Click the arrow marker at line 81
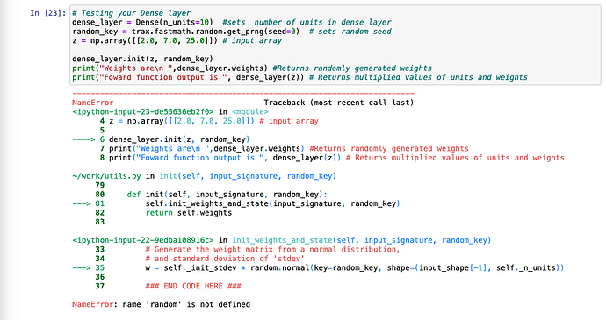The image size is (606, 320). [x=82, y=203]
